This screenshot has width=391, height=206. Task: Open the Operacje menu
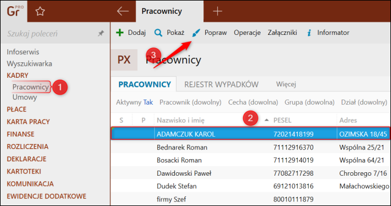(x=247, y=33)
